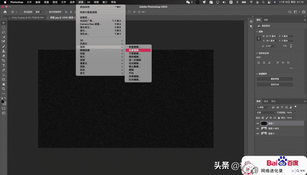The image size is (307, 175).
Task: Collapse the 变换 section
Action: click(257, 31)
